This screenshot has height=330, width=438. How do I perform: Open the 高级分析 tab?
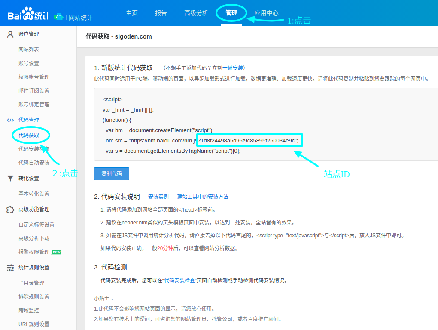pos(196,13)
